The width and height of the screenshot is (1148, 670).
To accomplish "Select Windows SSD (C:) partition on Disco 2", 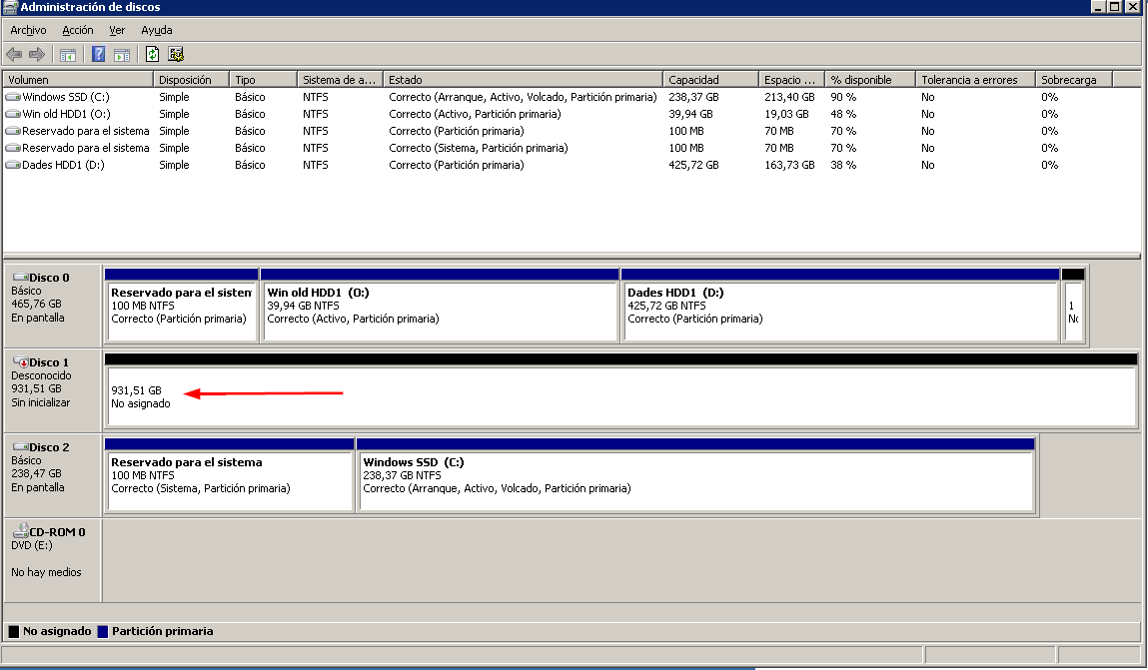I will (695, 474).
